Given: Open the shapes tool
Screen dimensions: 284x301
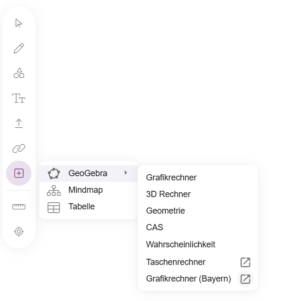Looking at the screenshot, I should point(18,73).
